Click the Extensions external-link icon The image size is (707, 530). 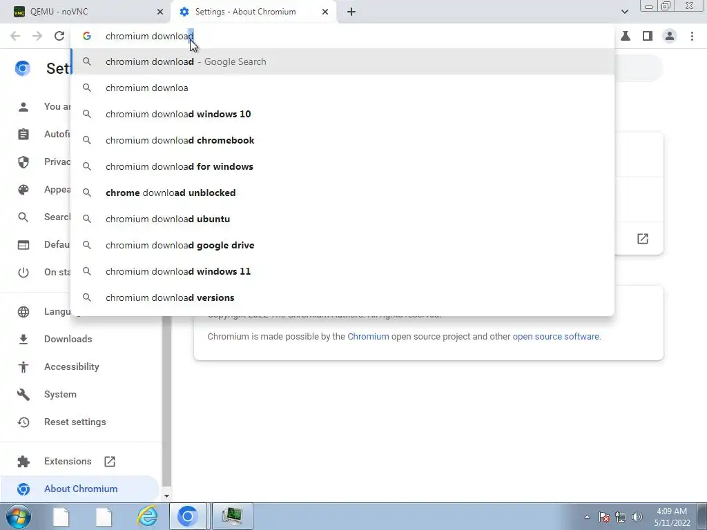[x=110, y=462]
